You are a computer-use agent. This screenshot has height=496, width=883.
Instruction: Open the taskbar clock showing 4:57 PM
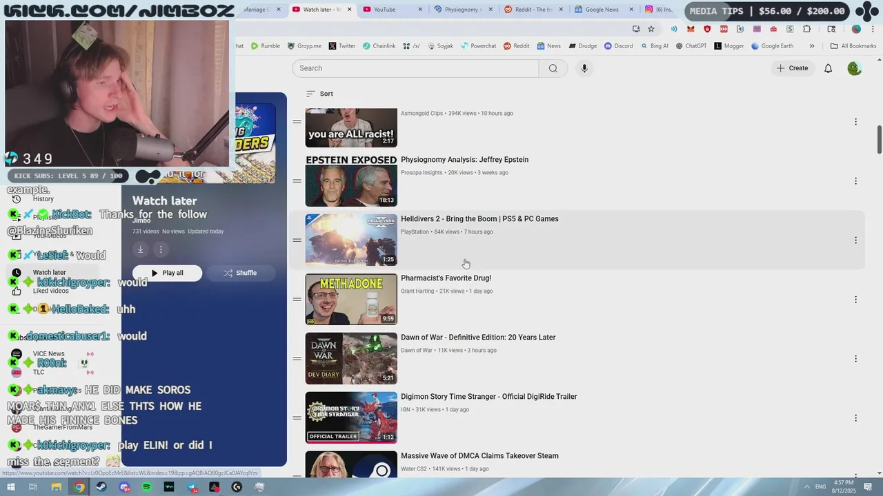(844, 487)
